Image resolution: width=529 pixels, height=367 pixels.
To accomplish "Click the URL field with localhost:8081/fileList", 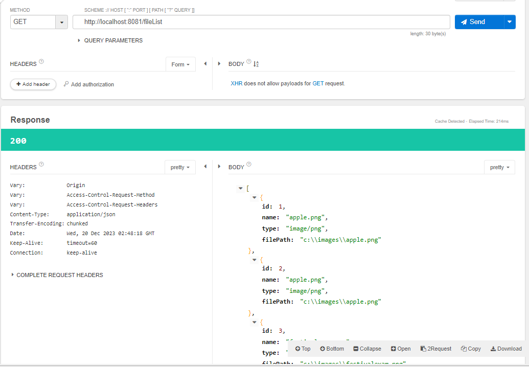I will (x=261, y=22).
